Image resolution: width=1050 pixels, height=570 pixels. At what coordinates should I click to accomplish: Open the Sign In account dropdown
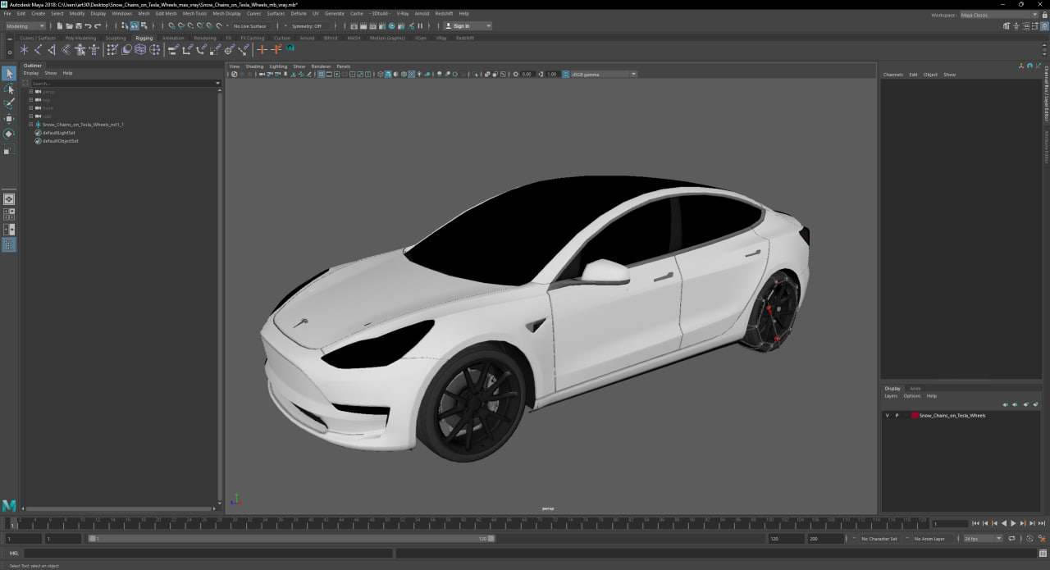[468, 26]
